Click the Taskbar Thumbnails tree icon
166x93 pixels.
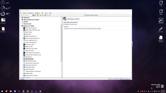pyautogui.click(x=24, y=69)
